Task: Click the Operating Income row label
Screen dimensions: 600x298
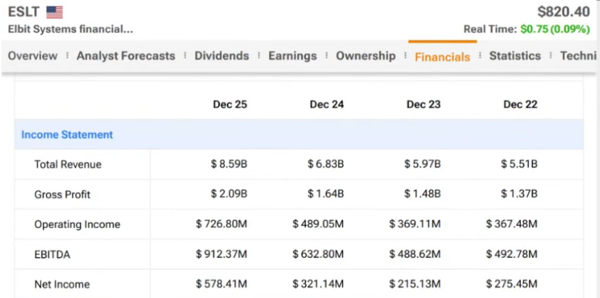Action: click(77, 224)
